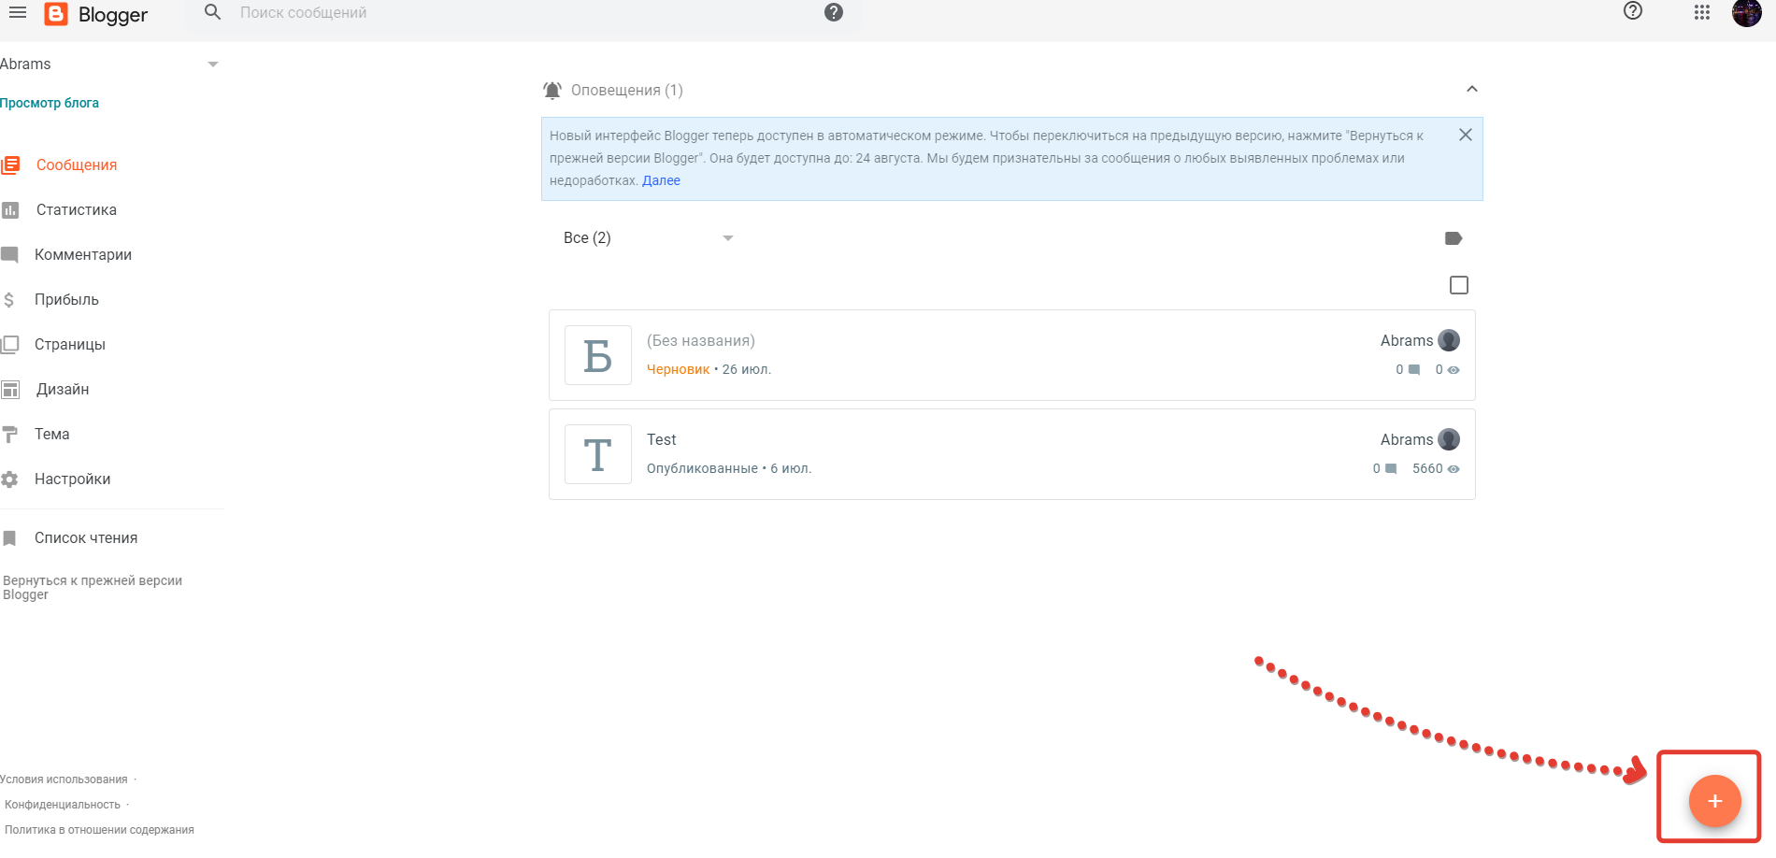
Task: Click the Просмотр блога link
Action: [x=50, y=103]
